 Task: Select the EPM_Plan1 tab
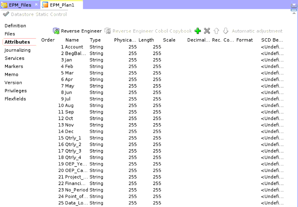point(62,5)
